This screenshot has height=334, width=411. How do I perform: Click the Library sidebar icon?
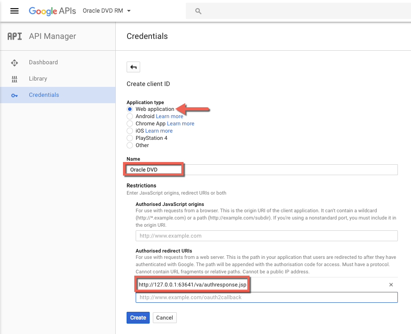pos(14,79)
